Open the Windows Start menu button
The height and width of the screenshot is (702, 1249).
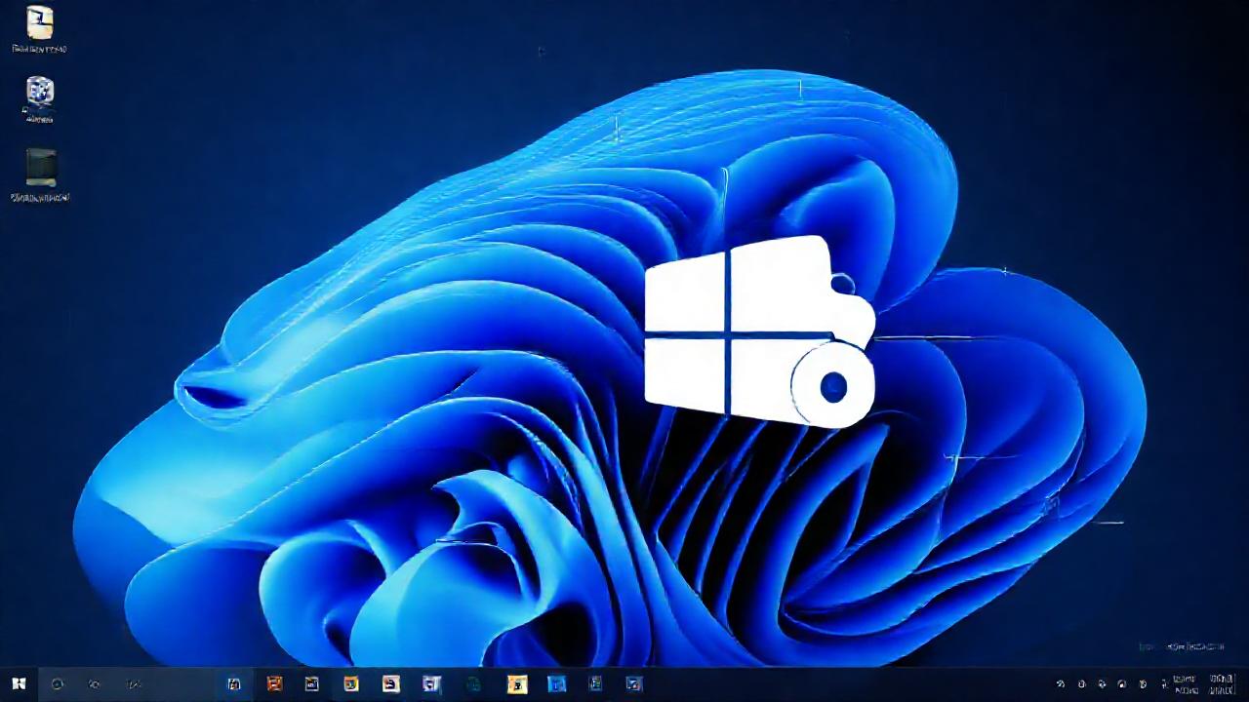tap(18, 683)
